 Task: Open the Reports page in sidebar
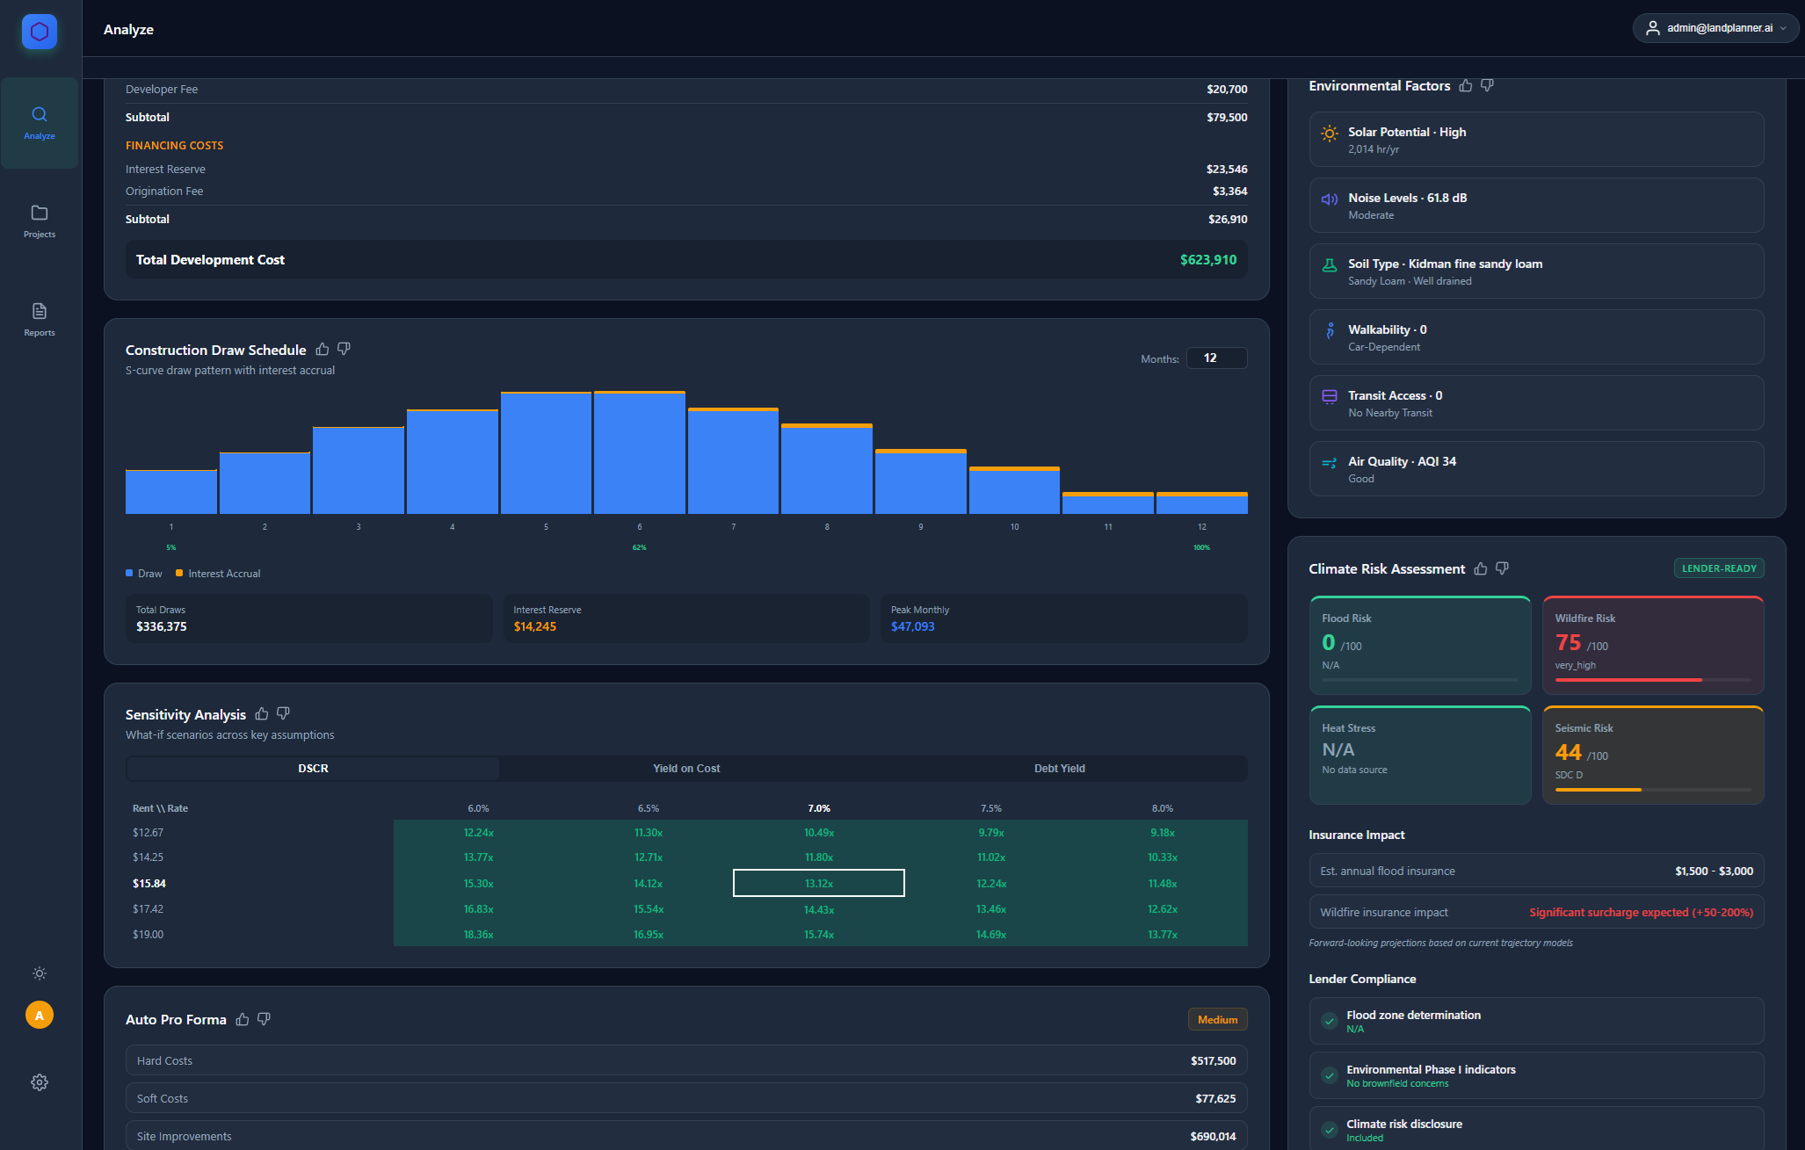(x=40, y=319)
